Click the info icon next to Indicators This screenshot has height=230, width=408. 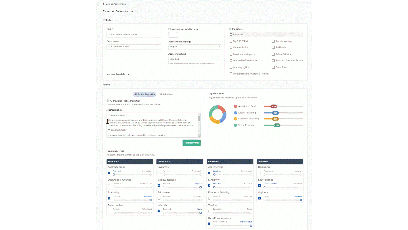point(230,29)
